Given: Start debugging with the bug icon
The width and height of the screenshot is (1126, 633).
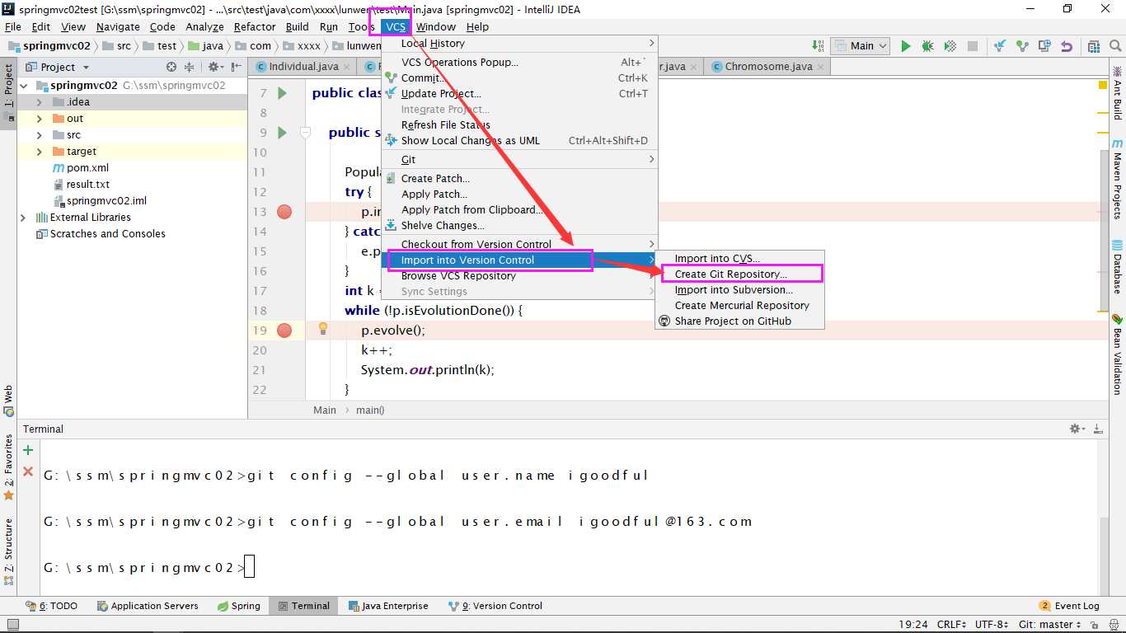Looking at the screenshot, I should pyautogui.click(x=928, y=46).
